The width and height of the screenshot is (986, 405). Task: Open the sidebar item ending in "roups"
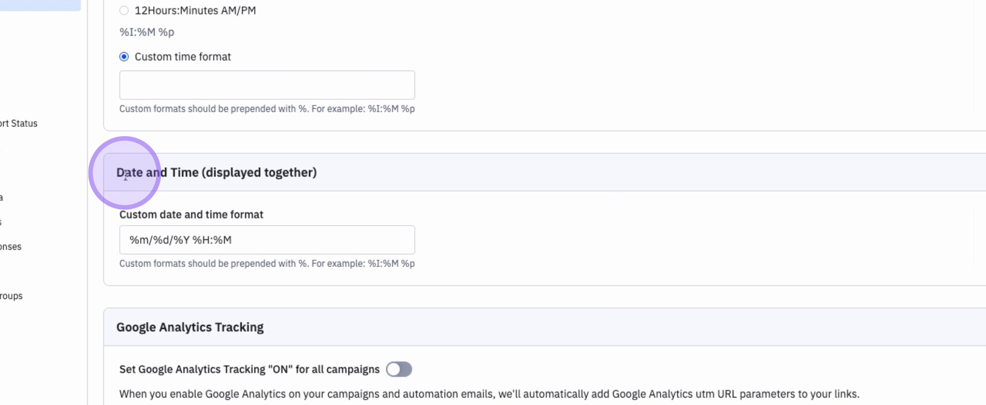12,296
